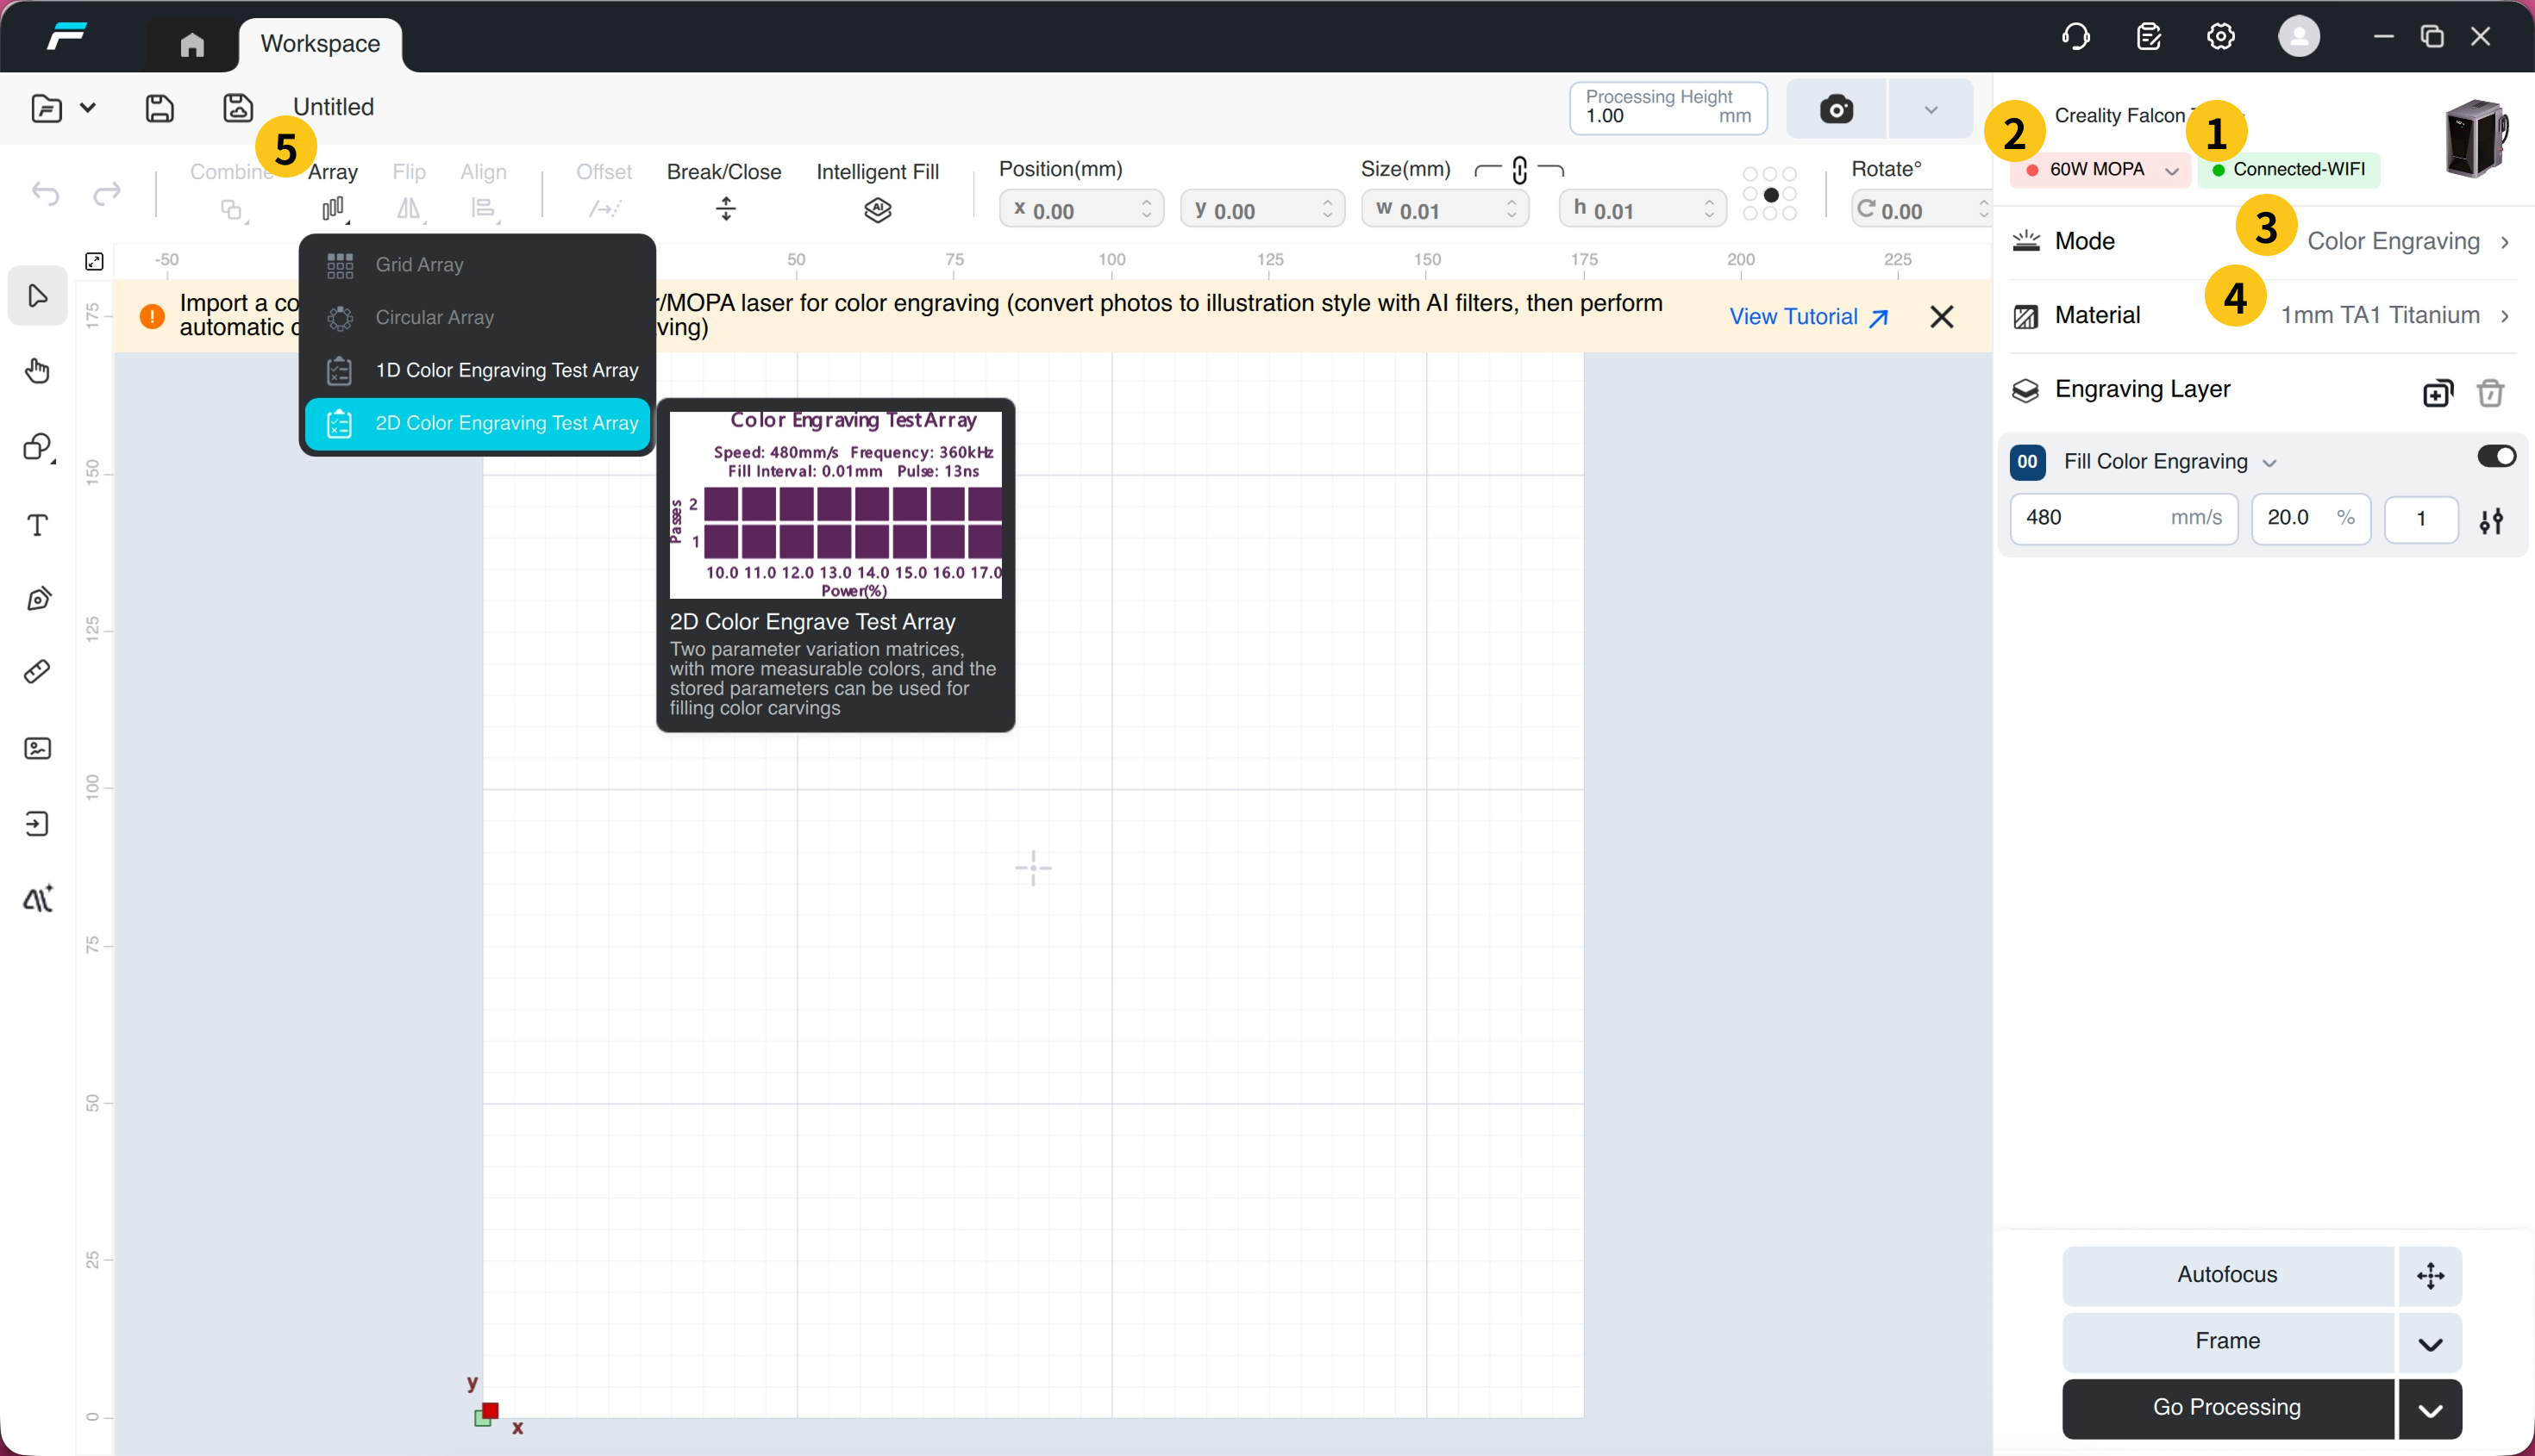The height and width of the screenshot is (1456, 2535).
Task: Expand the Fill Color Engraving type dropdown
Action: [2269, 463]
